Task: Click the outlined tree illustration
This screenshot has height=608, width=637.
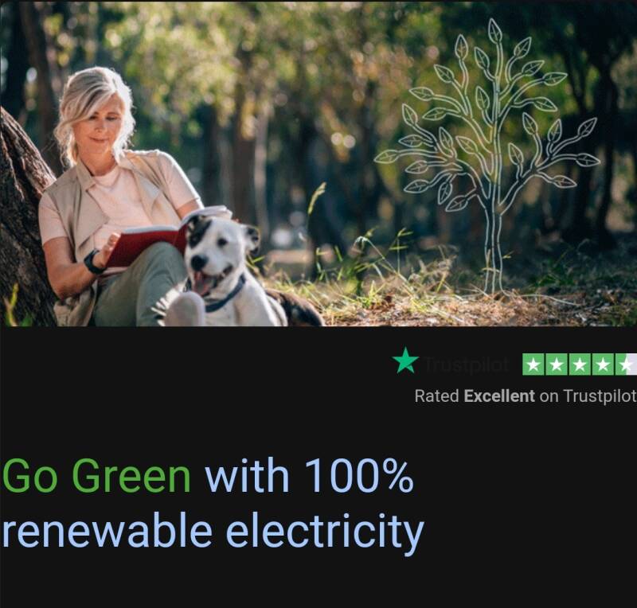Action: (487, 156)
